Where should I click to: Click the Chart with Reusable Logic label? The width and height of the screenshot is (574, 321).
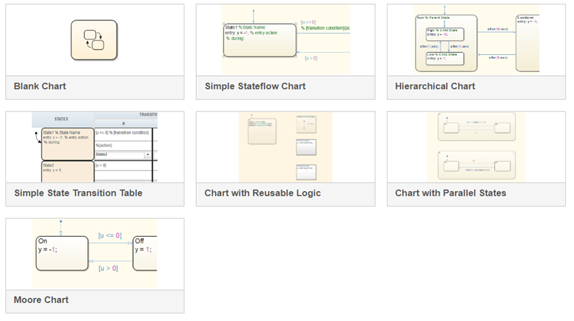[263, 193]
